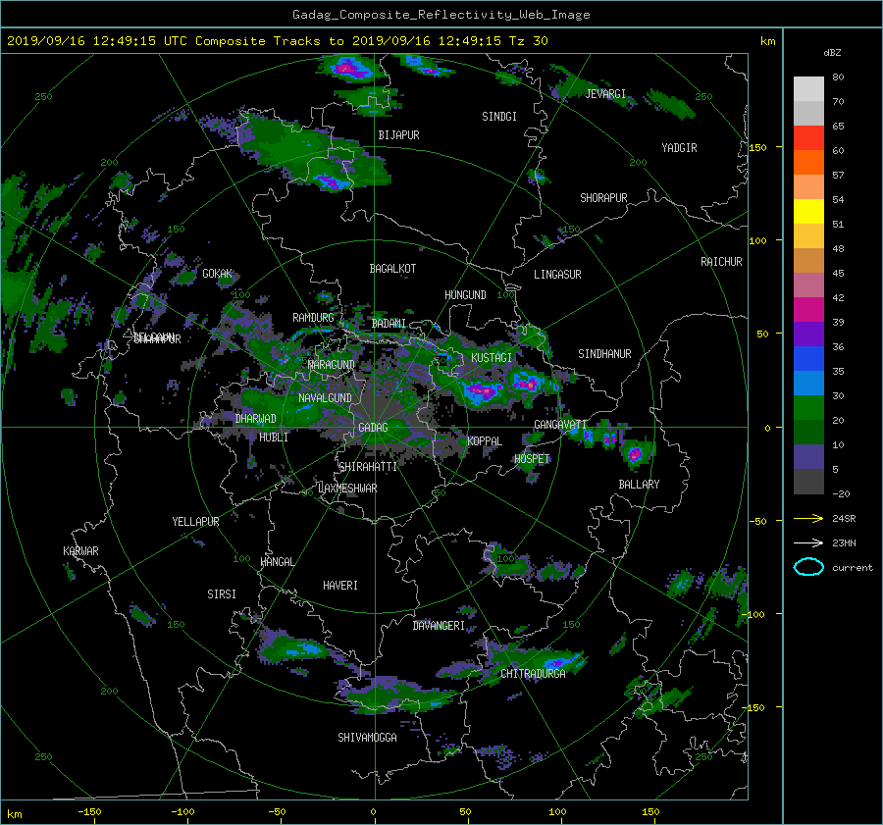This screenshot has height=825, width=883.
Task: Click the GANGAVATI city label
Action: (x=560, y=425)
